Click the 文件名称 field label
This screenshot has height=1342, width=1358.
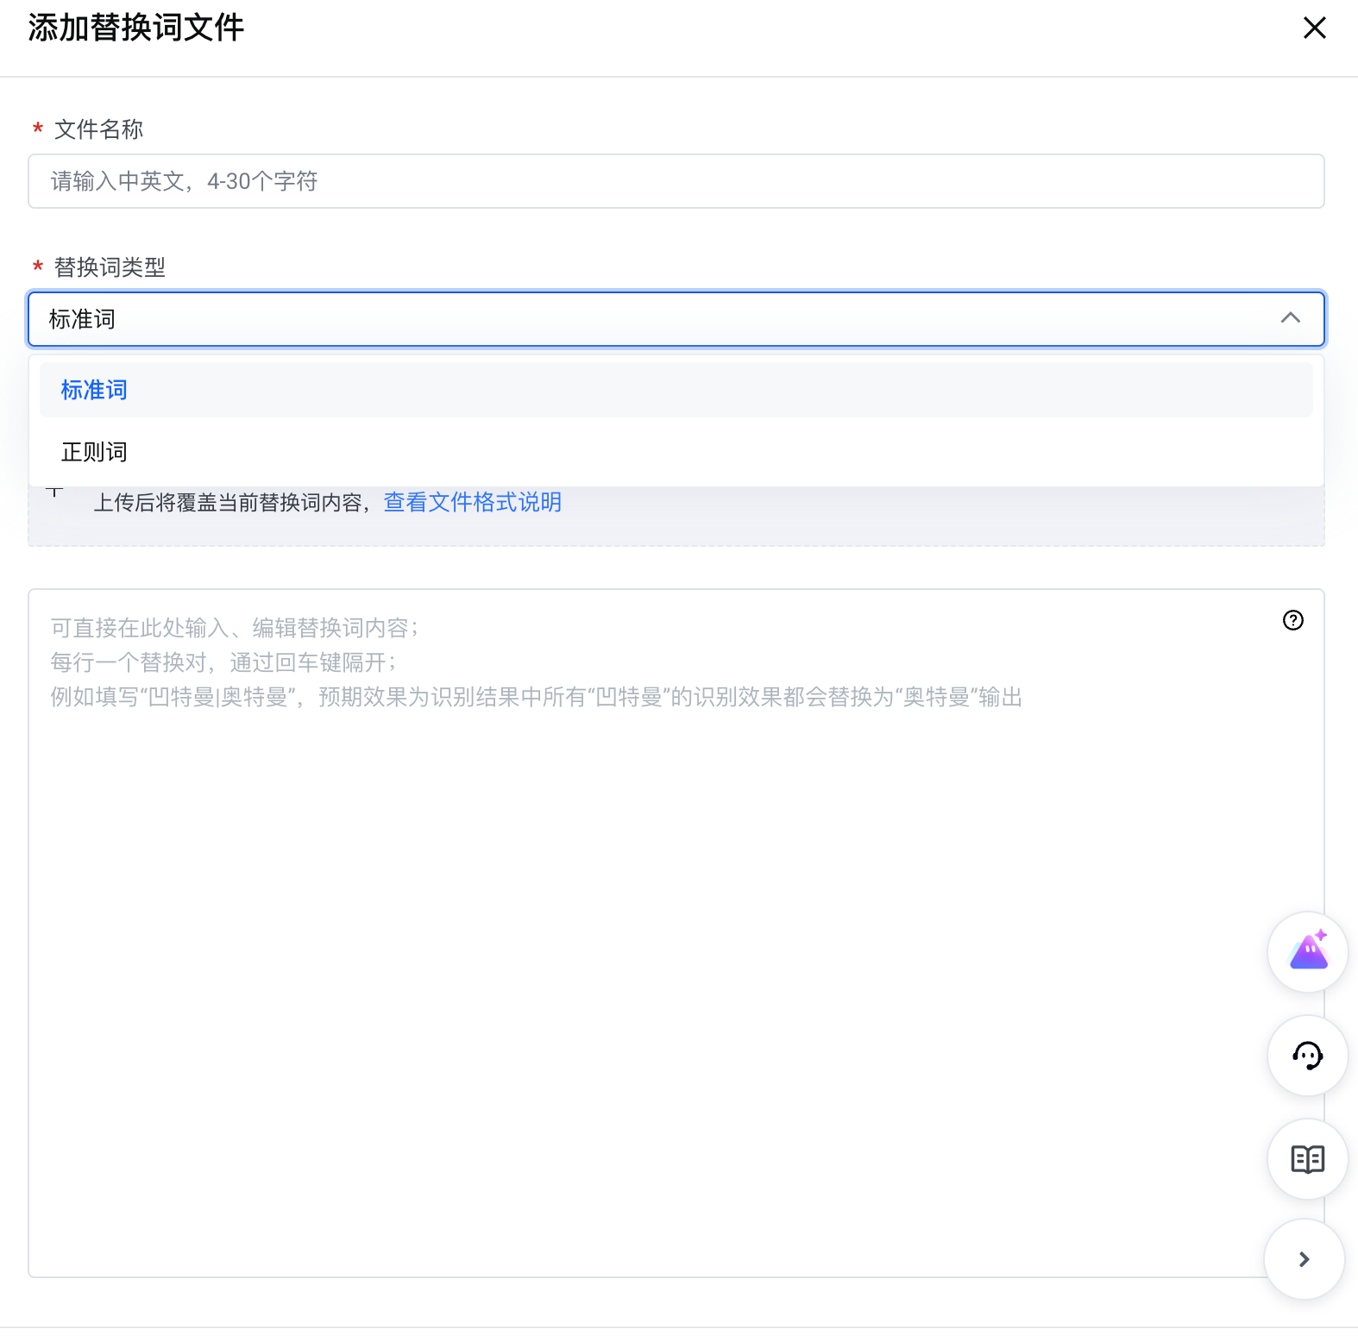(98, 129)
